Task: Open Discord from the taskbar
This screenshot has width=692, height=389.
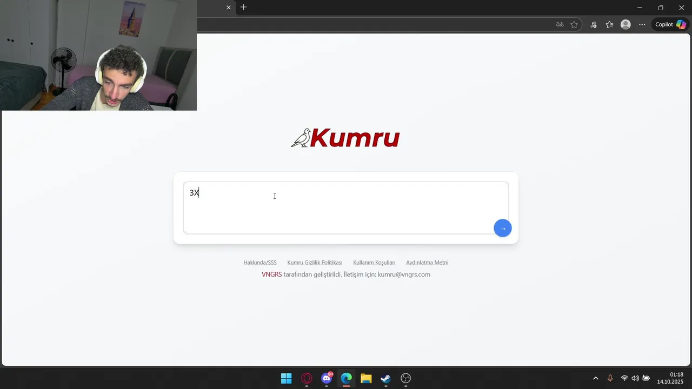Action: tap(327, 378)
